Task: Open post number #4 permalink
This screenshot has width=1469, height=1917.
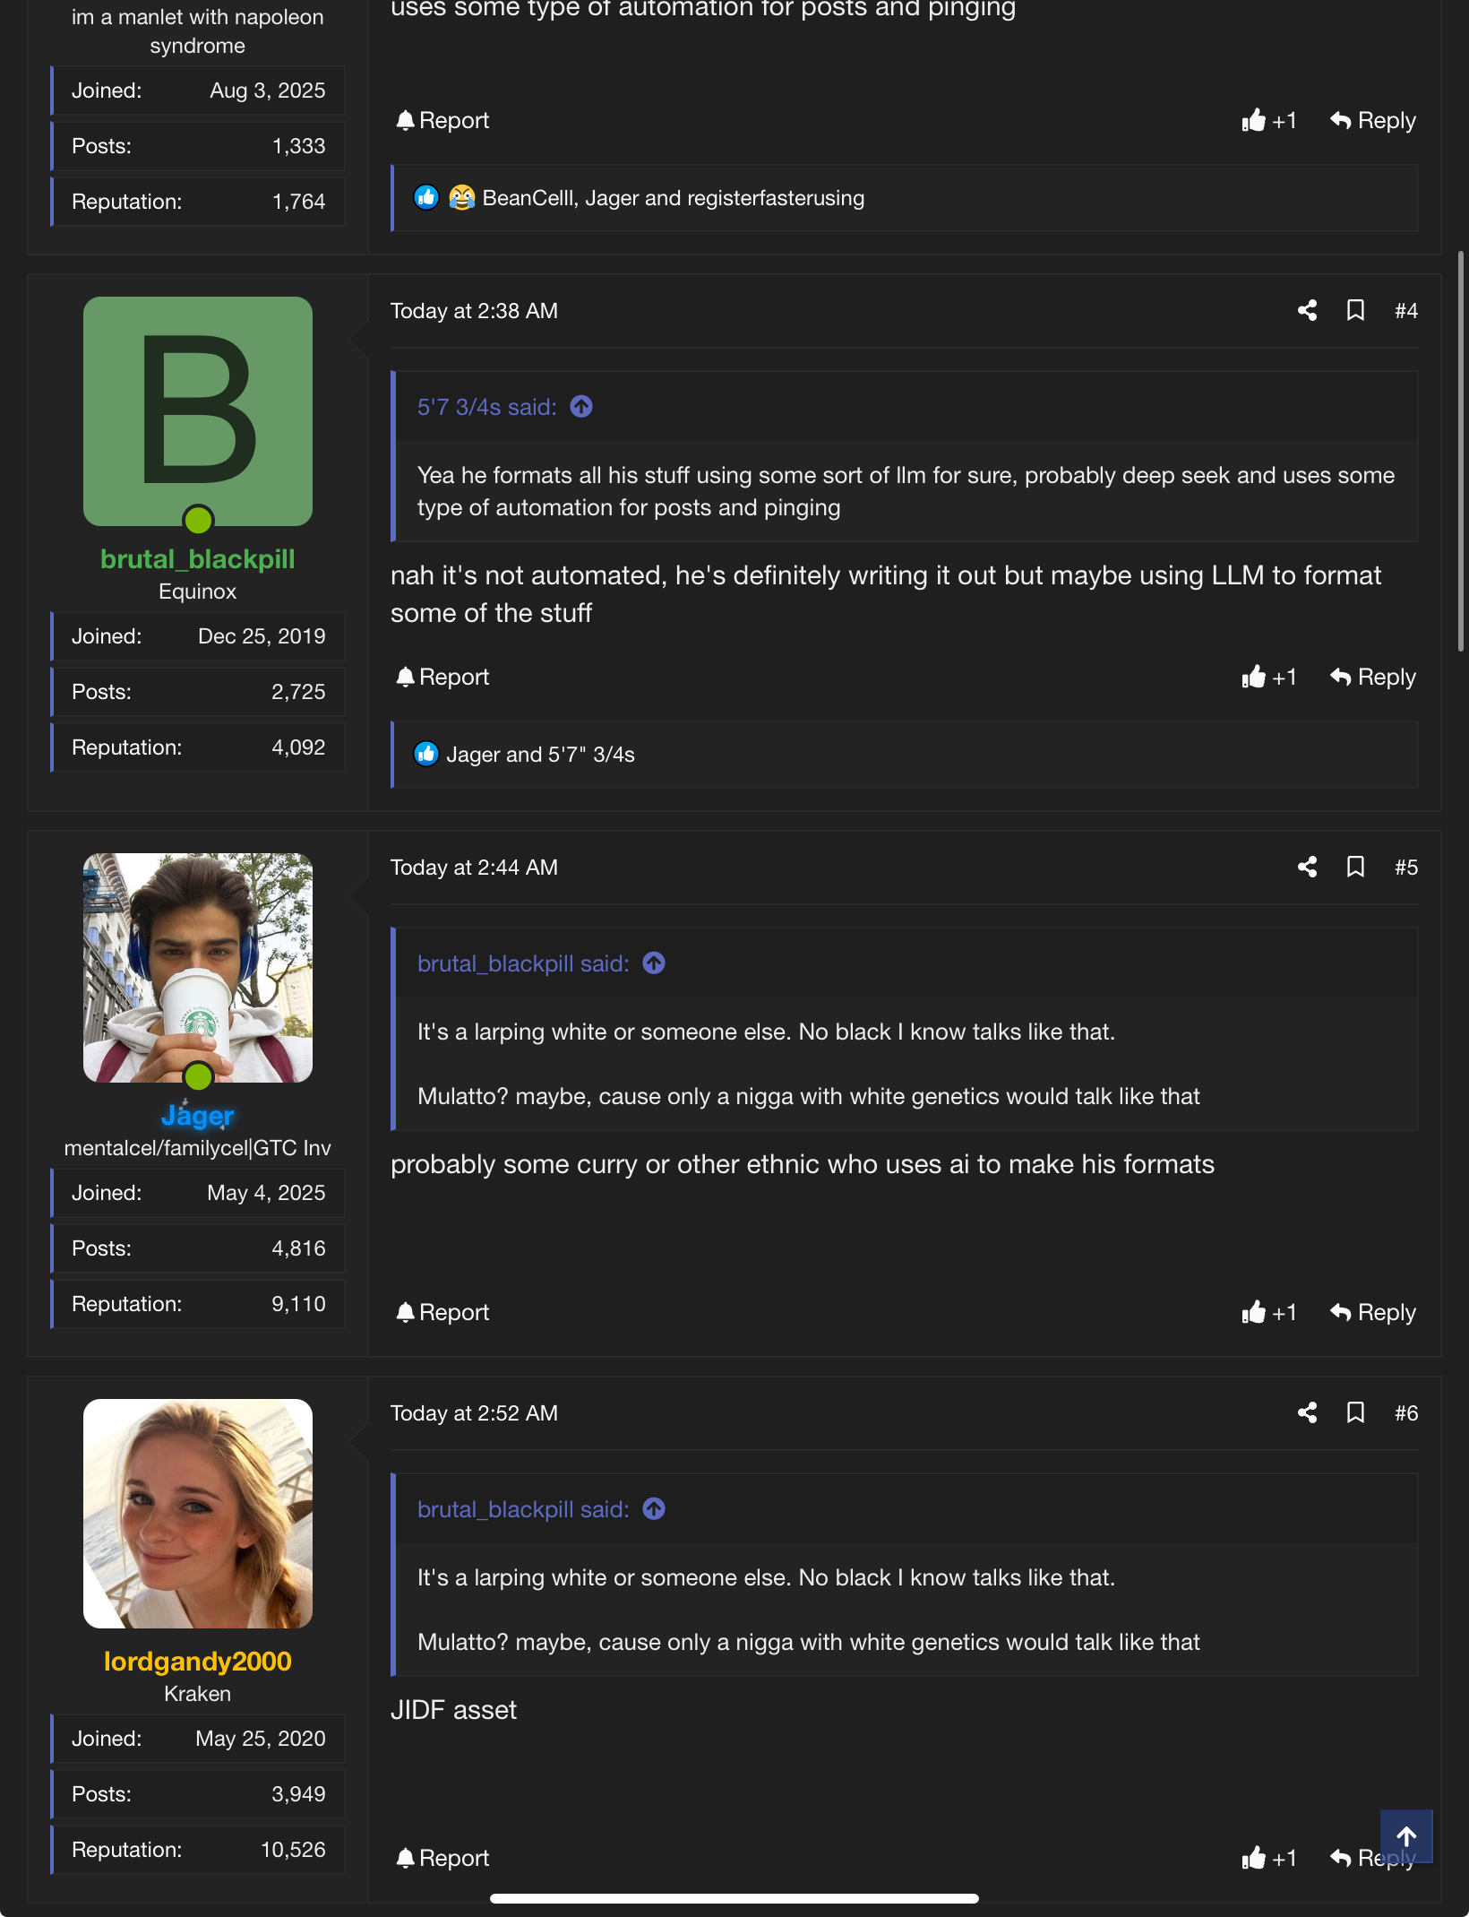Action: click(1405, 311)
